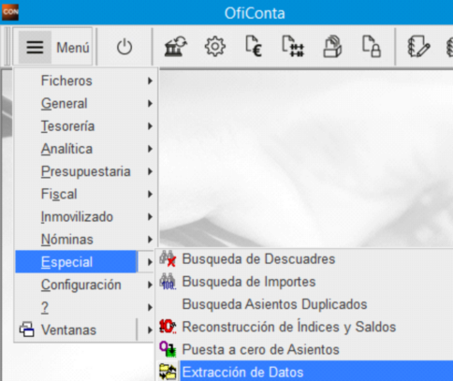This screenshot has height=381, width=453.
Task: Click the document with abacus icon
Action: [293, 47]
